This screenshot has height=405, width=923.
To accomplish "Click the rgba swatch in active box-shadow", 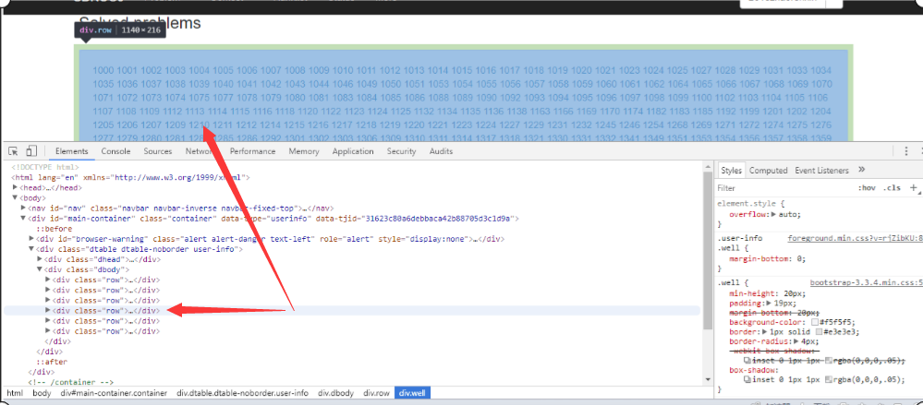I will 830,380.
